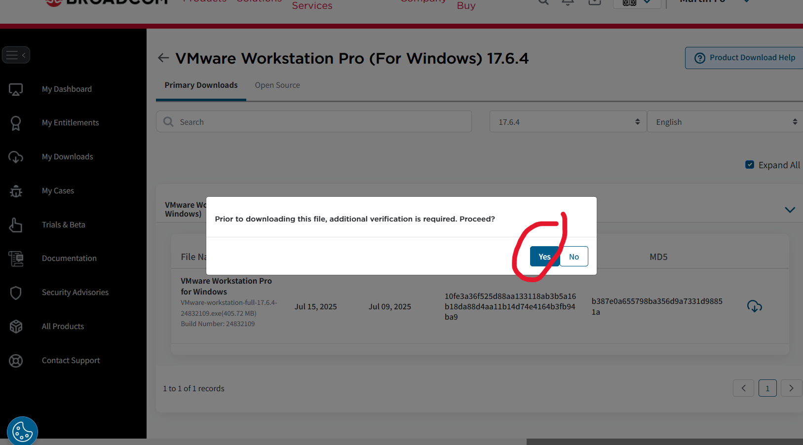Viewport: 803px width, 445px height.
Task: Open the 17.6.4 version dropdown
Action: point(568,122)
